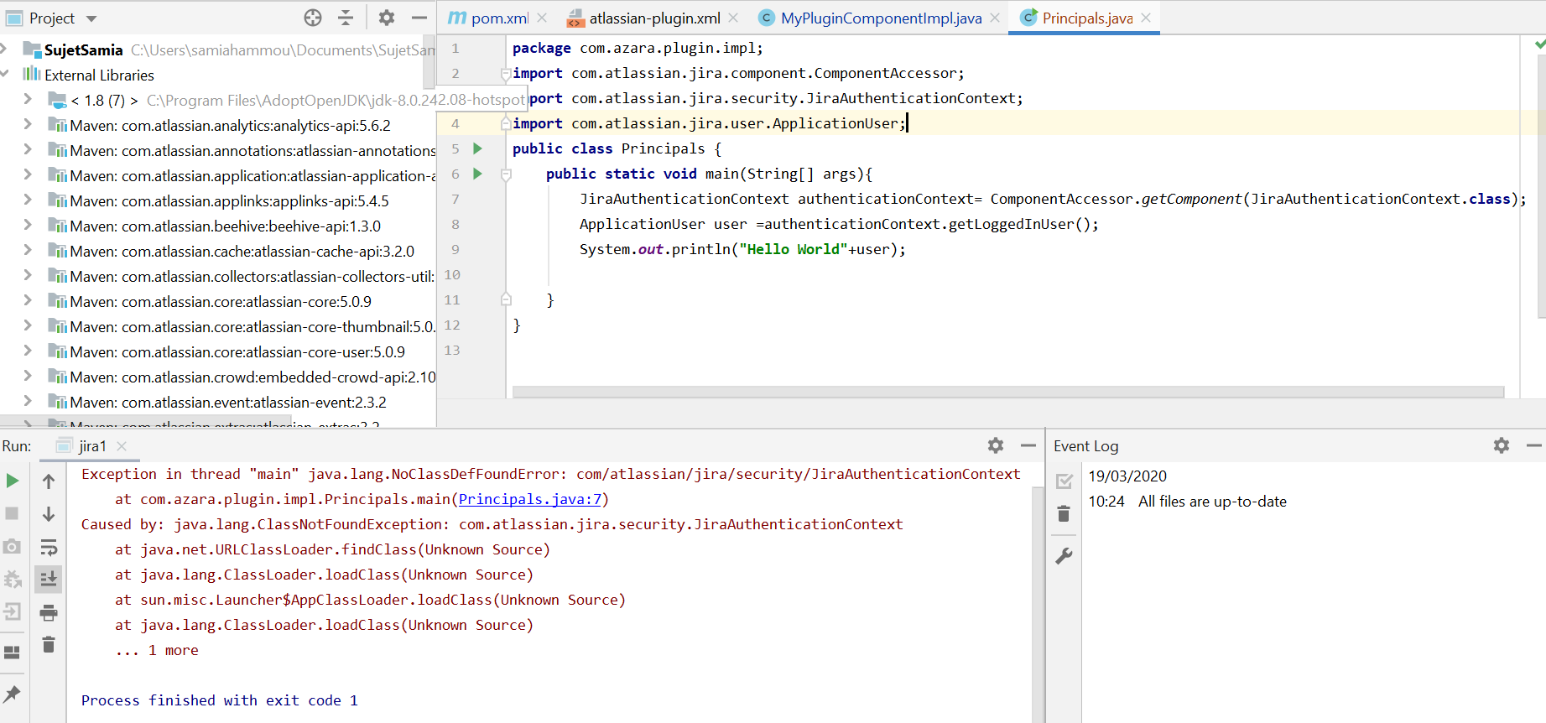Expand the JDK 1.8 library node

[28, 99]
